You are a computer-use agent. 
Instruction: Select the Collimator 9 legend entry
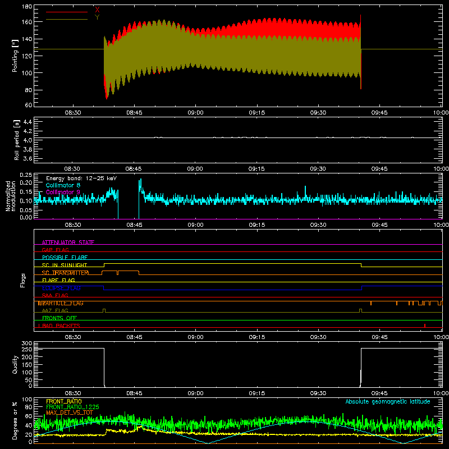coord(63,192)
